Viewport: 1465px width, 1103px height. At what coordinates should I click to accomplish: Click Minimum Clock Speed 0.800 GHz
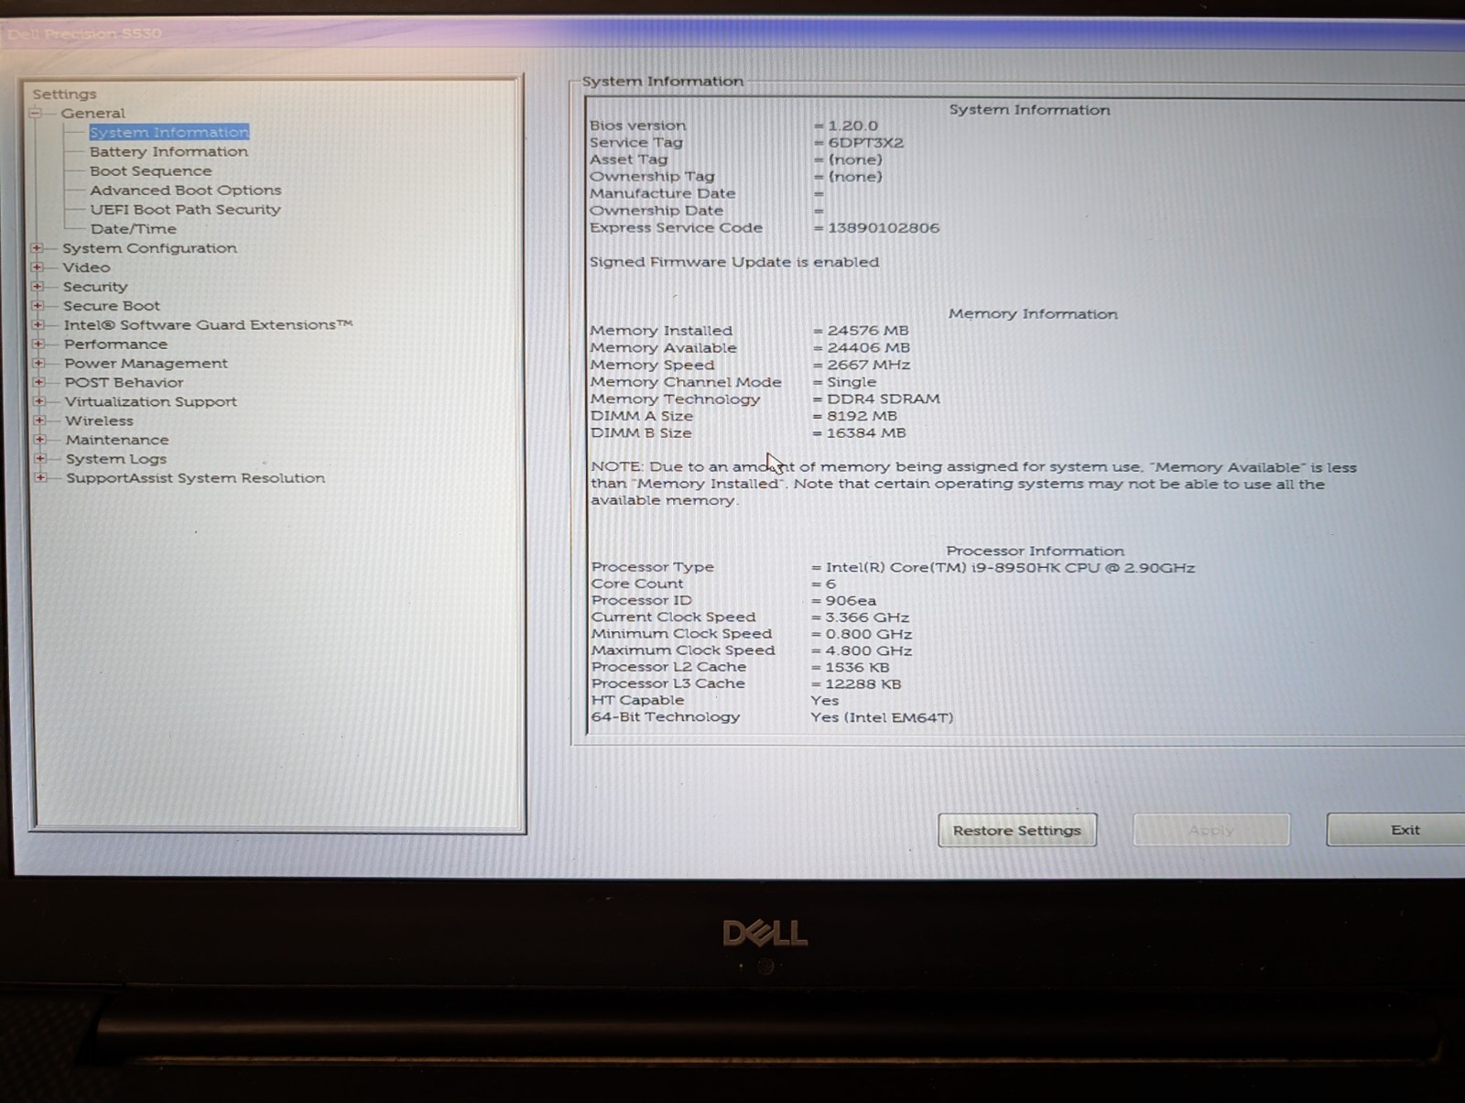pos(868,634)
